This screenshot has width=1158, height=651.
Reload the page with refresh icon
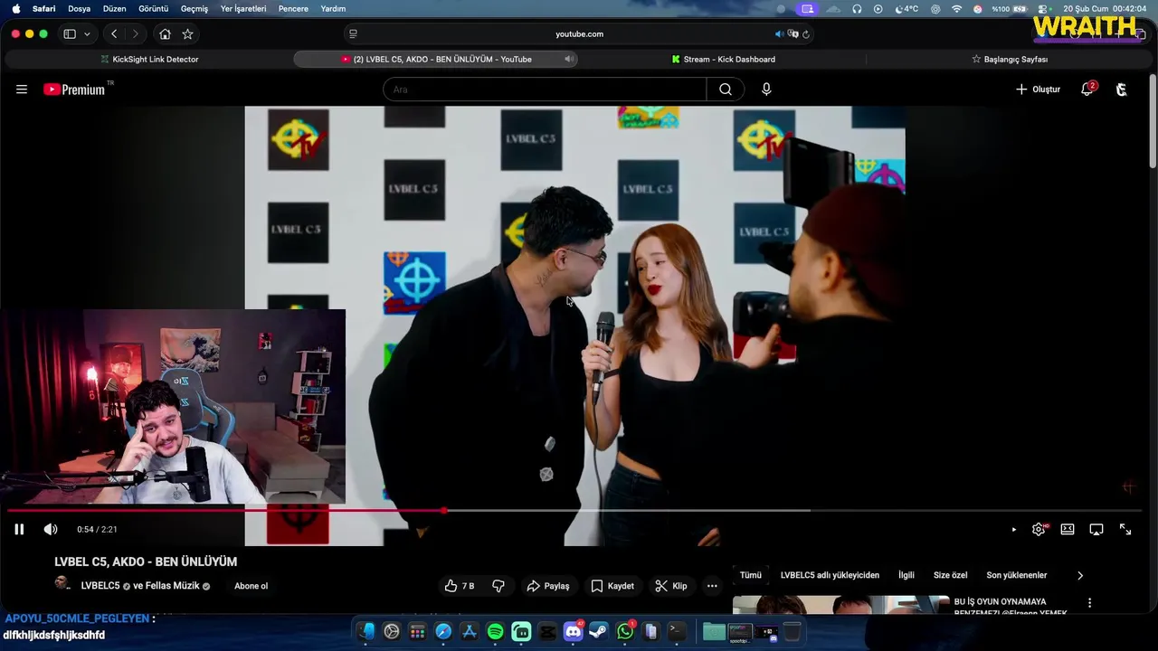point(806,33)
